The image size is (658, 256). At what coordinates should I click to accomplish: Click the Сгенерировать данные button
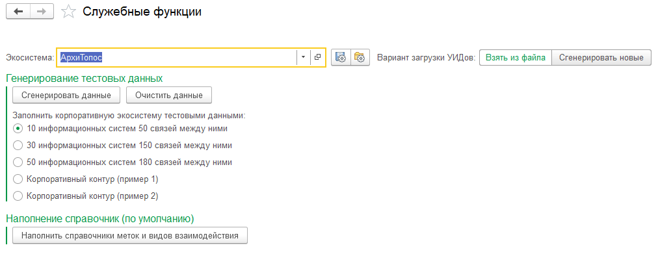pyautogui.click(x=66, y=95)
